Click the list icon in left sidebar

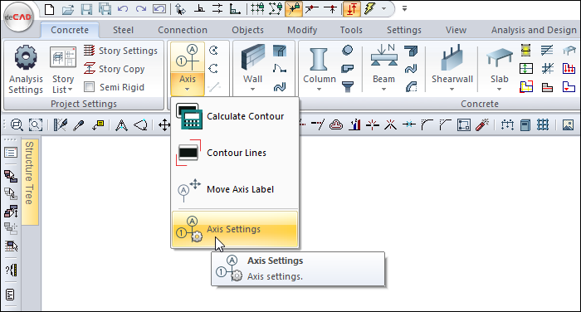click(x=11, y=153)
